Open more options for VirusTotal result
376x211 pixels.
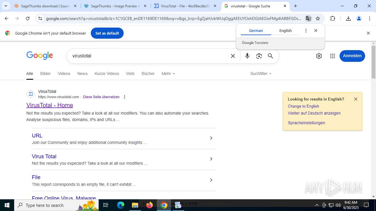click(x=125, y=97)
